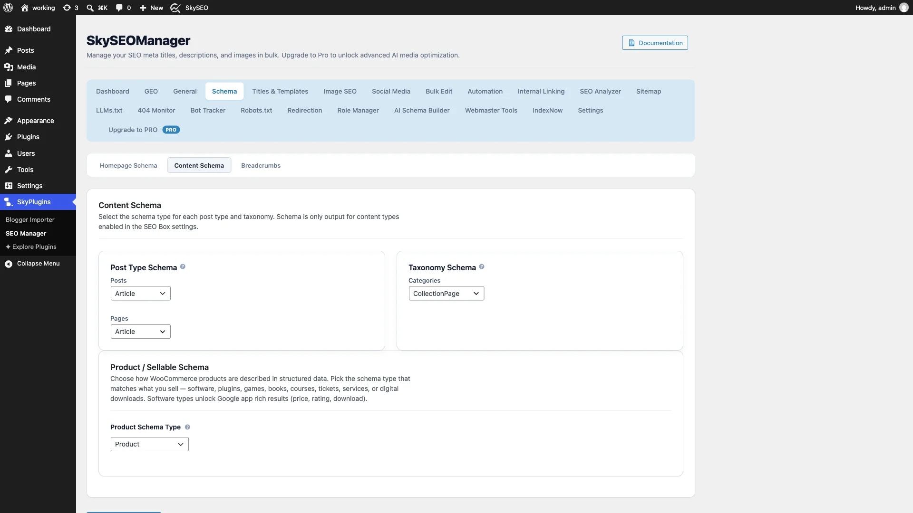913x513 pixels.
Task: Go to the Sitemap tab
Action: [649, 91]
